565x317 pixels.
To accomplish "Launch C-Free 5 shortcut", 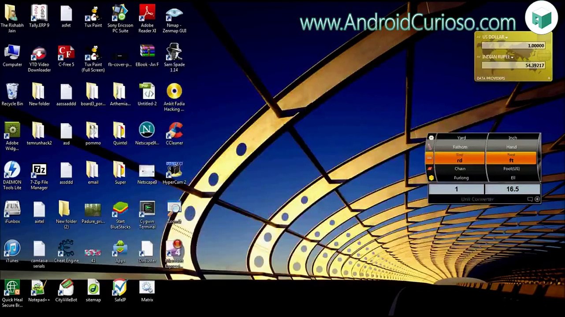I will click(66, 55).
